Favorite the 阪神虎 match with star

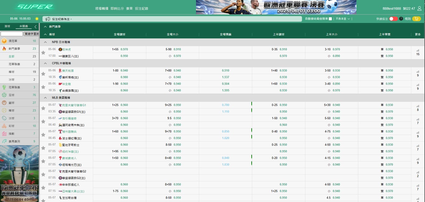(43, 53)
